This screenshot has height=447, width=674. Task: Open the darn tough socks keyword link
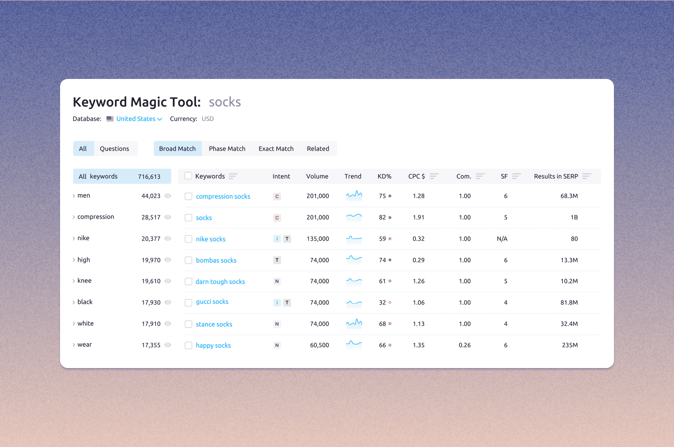click(220, 282)
